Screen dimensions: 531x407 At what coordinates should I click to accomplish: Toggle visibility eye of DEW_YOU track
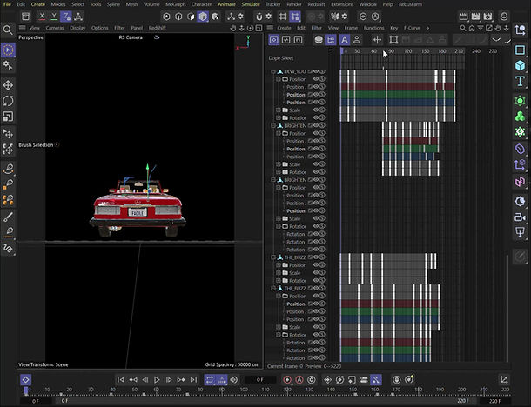[x=314, y=71]
